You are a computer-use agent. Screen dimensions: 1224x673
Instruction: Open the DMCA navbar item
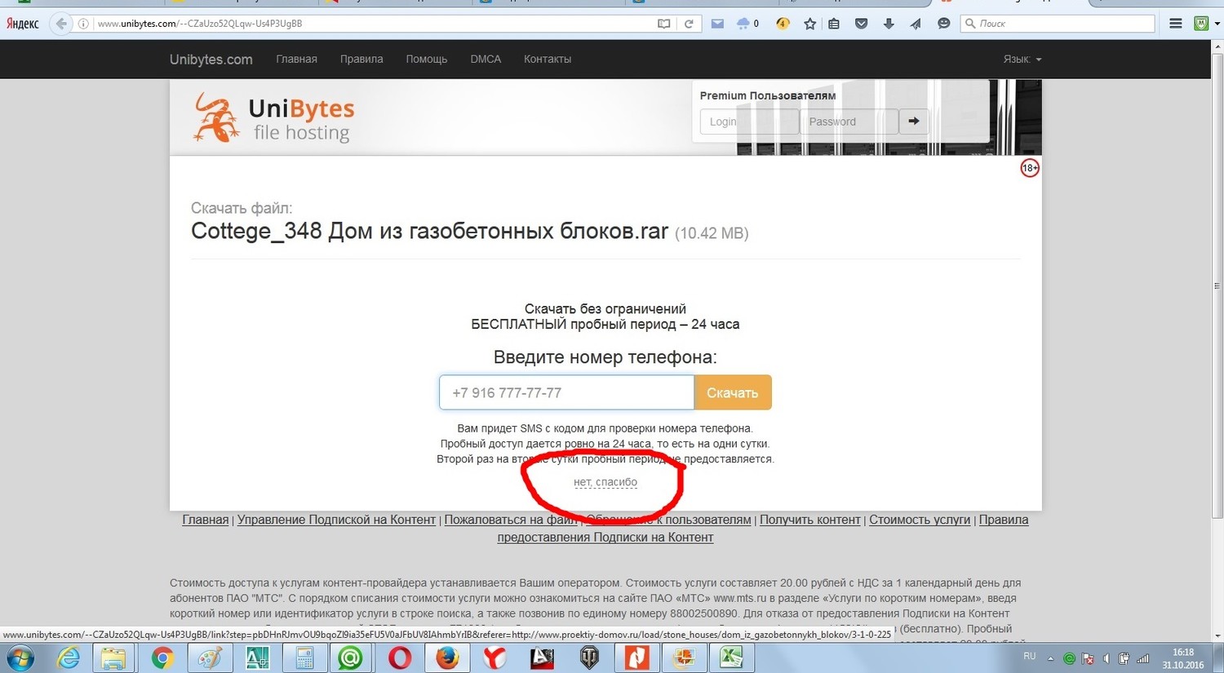click(486, 59)
